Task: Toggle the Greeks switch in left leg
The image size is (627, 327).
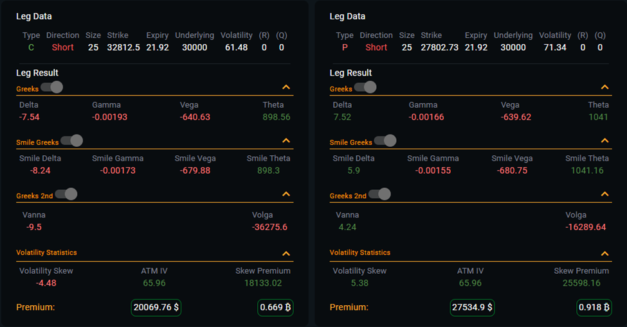Action: 51,87
